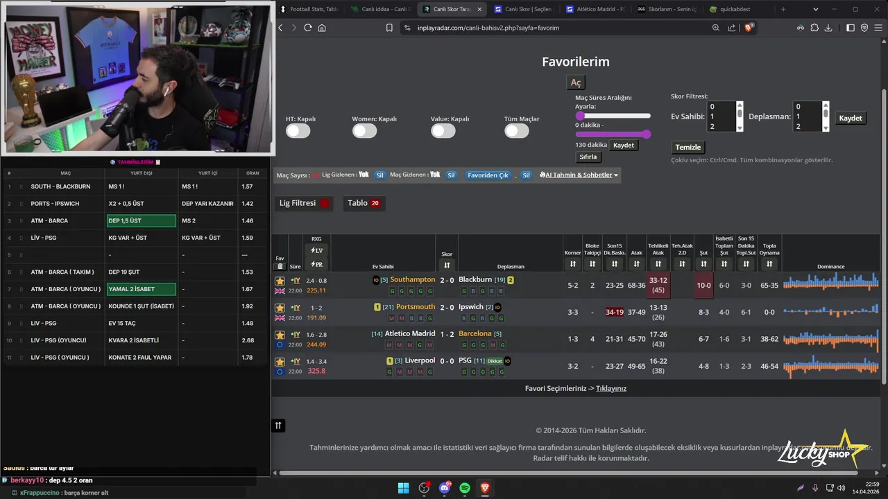This screenshot has width=888, height=499.
Task: Sort by Şut column arrows
Action: (x=703, y=264)
